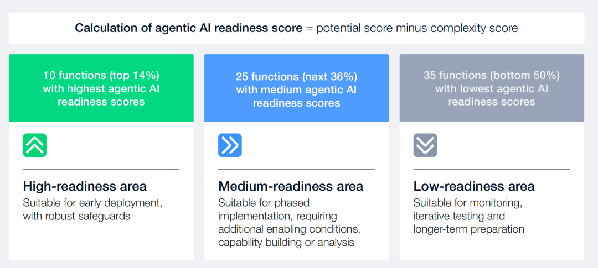Click 'with robust safeguards' text line
Image resolution: width=598 pixels, height=268 pixels.
pos(76,216)
